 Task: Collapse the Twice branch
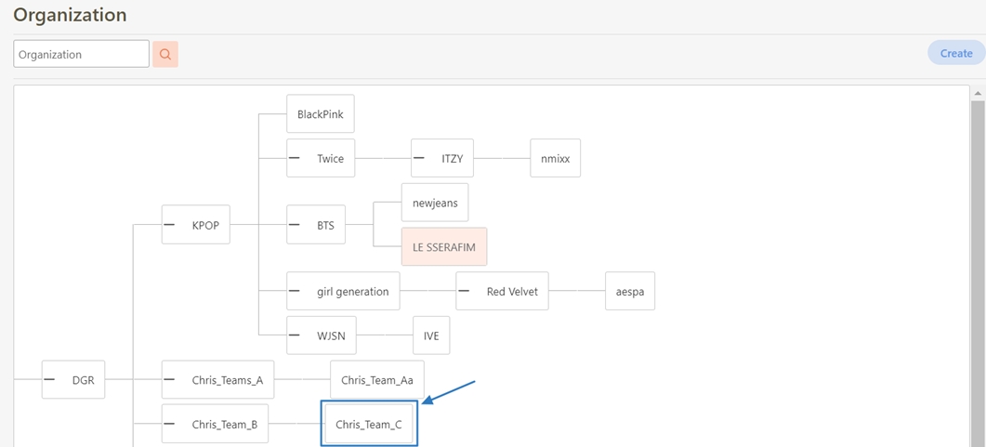click(x=295, y=158)
